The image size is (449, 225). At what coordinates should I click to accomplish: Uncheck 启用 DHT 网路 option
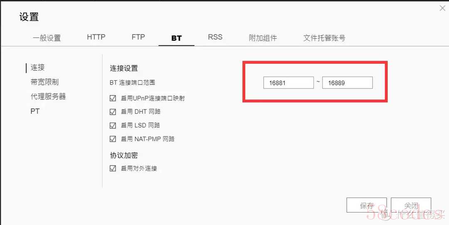coord(113,112)
